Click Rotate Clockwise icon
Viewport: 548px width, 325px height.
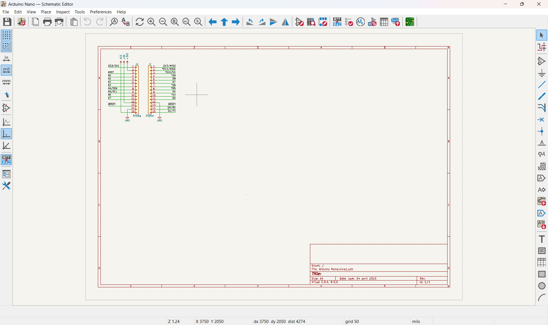pos(262,22)
